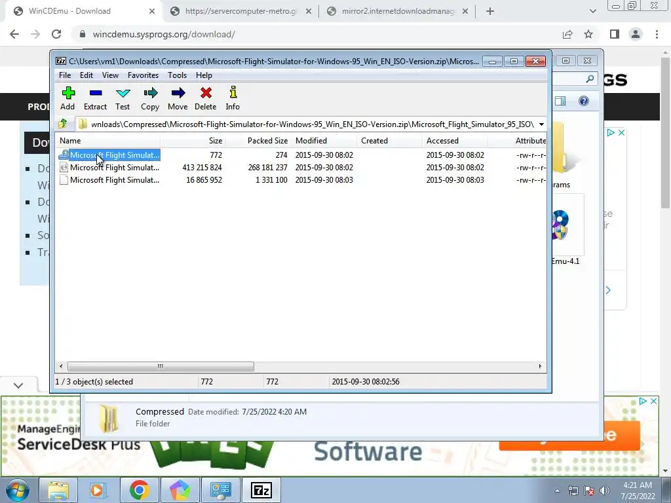Sort by Modified column header
671x503 pixels.
[324, 141]
